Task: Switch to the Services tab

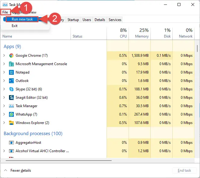Action: (x=115, y=20)
